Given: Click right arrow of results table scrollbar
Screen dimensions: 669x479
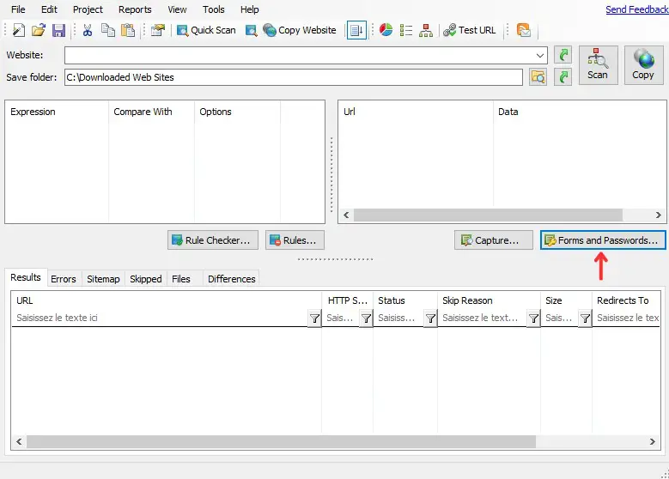Looking at the screenshot, I should click(653, 442).
